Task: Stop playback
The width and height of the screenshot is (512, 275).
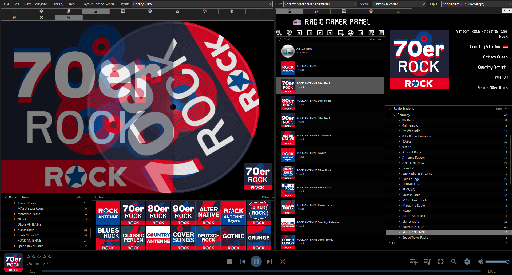Action: click(229, 261)
